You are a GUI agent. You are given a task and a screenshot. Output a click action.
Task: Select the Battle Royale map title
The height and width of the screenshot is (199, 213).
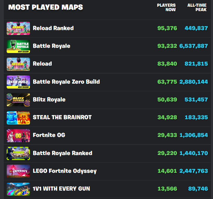[51, 46]
